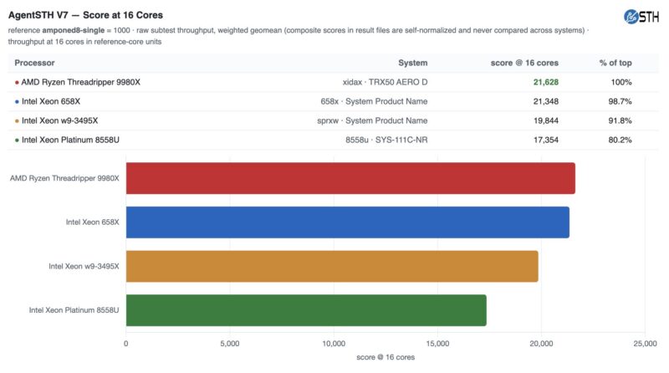Click the 'score @ 16 cores' column header

524,63
